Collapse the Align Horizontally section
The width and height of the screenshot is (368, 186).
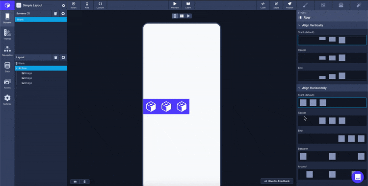(x=299, y=88)
